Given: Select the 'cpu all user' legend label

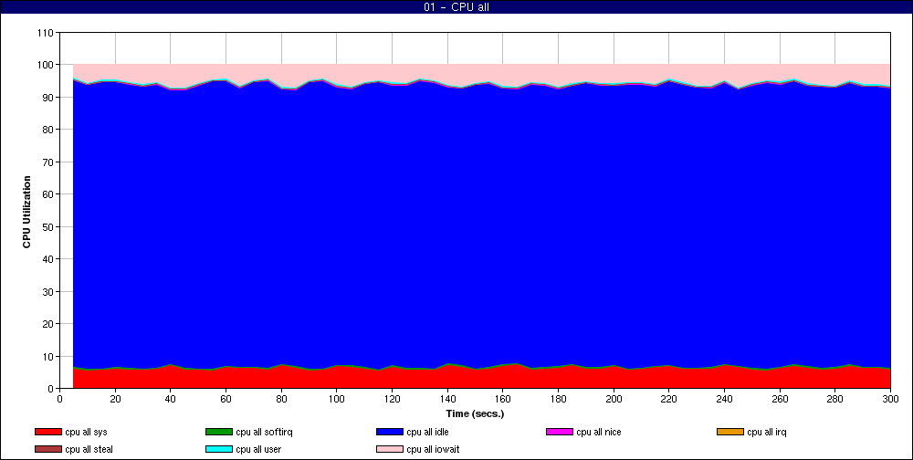Looking at the screenshot, I should pyautogui.click(x=258, y=450).
